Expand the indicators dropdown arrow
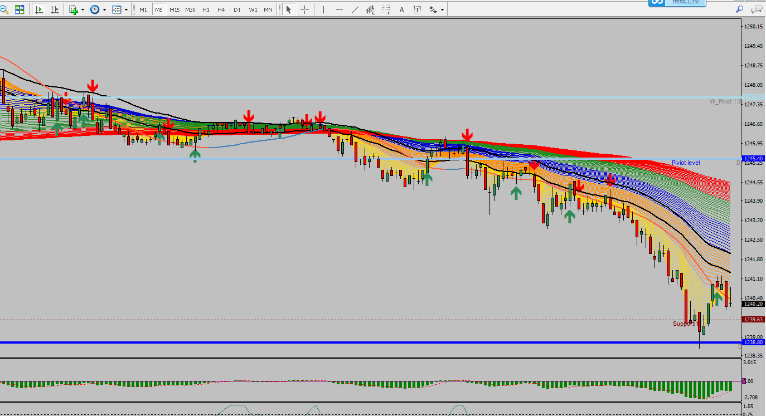Image resolution: width=766 pixels, height=416 pixels. [x=83, y=9]
